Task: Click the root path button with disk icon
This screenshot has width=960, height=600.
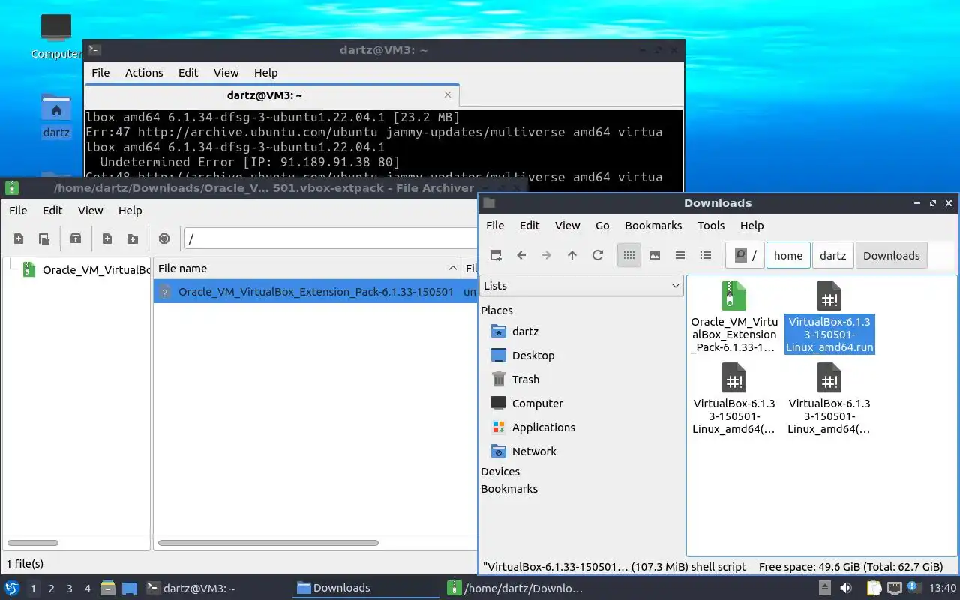Action: coord(745,255)
